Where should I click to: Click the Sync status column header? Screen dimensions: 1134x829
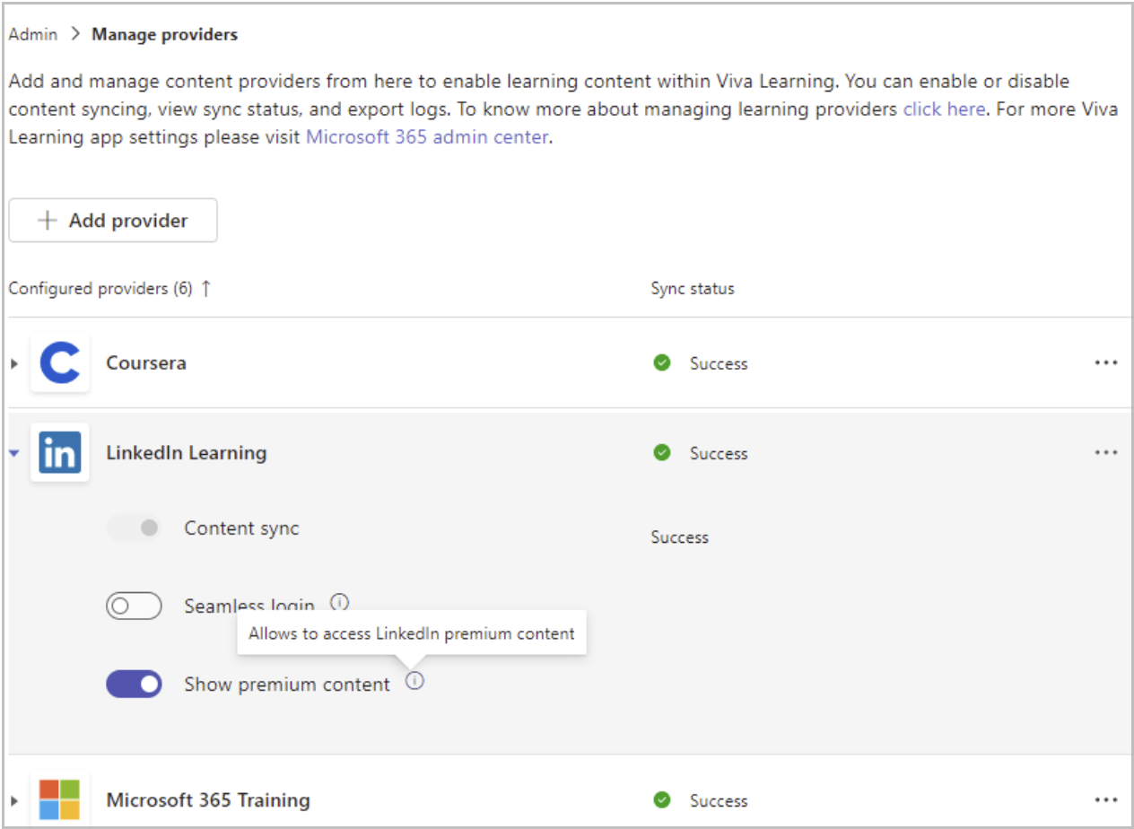click(693, 289)
